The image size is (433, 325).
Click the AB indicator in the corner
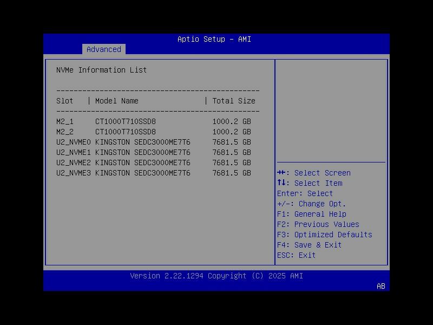pyautogui.click(x=379, y=287)
